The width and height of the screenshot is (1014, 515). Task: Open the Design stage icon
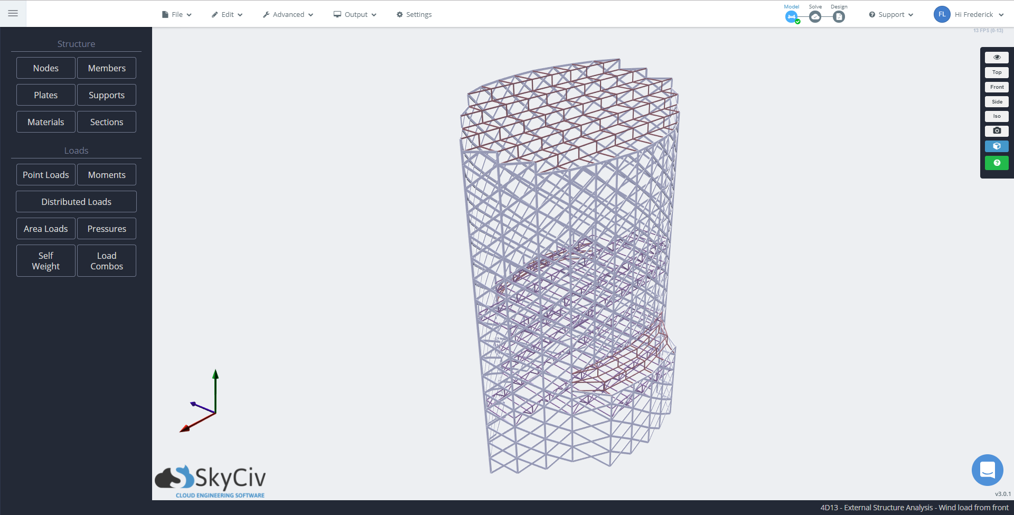(839, 16)
